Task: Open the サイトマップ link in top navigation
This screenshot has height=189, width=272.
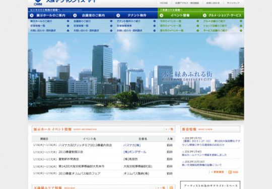Action: (233, 3)
